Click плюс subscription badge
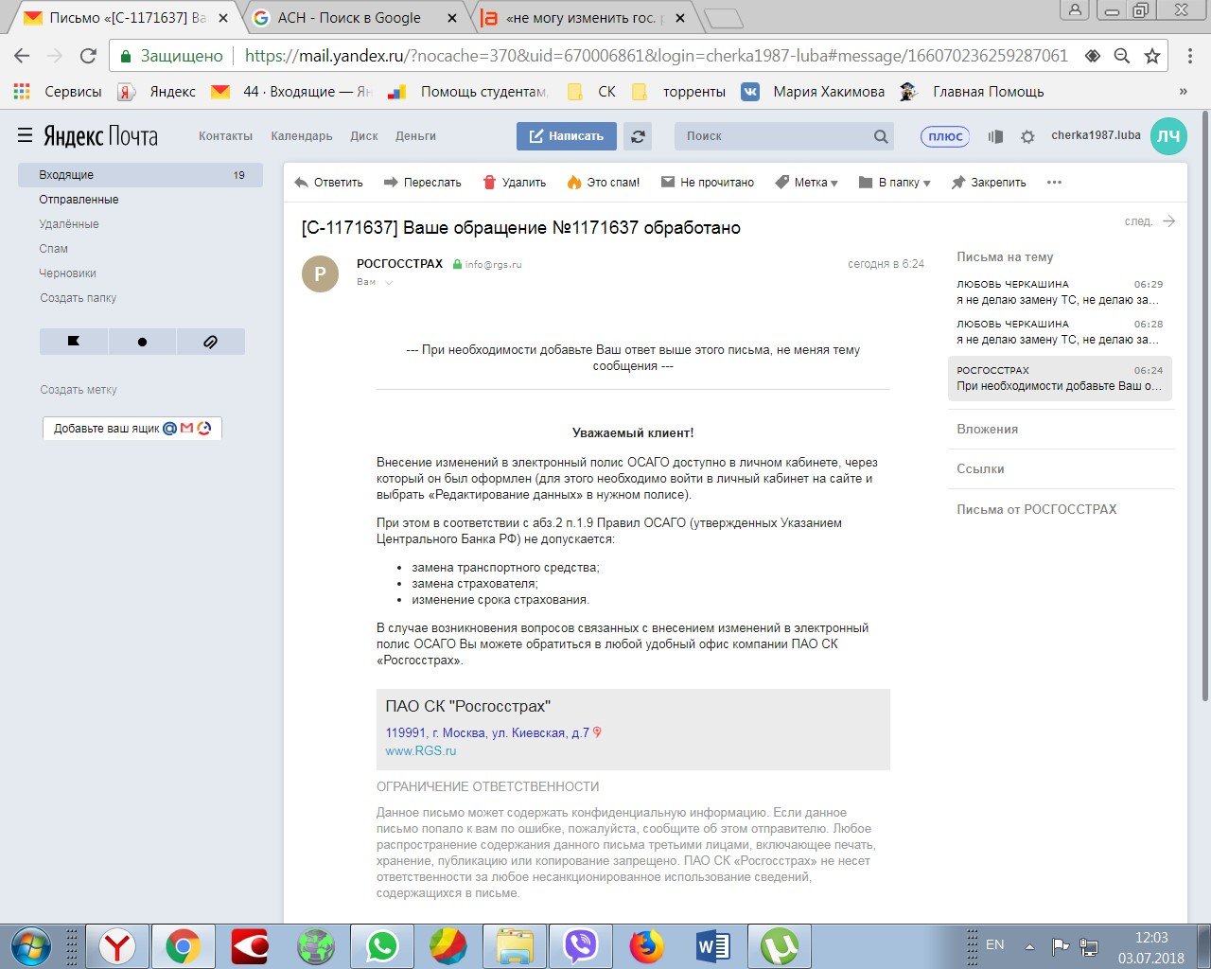Viewport: 1211px width, 969px height. point(945,136)
